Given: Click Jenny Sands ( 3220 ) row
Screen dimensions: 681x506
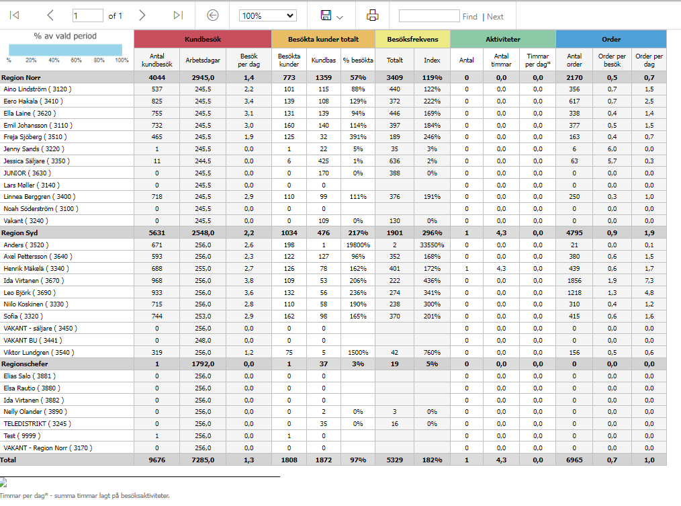Looking at the screenshot, I should pos(333,149).
